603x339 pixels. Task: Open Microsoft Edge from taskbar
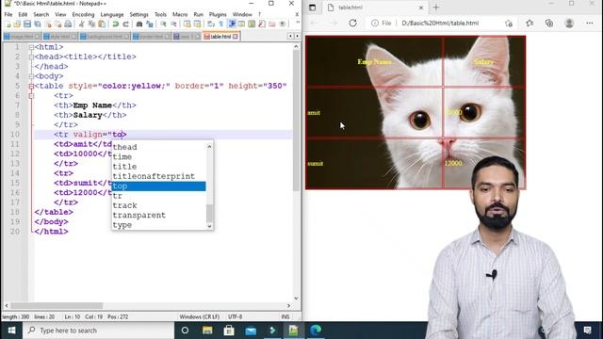coord(316,331)
